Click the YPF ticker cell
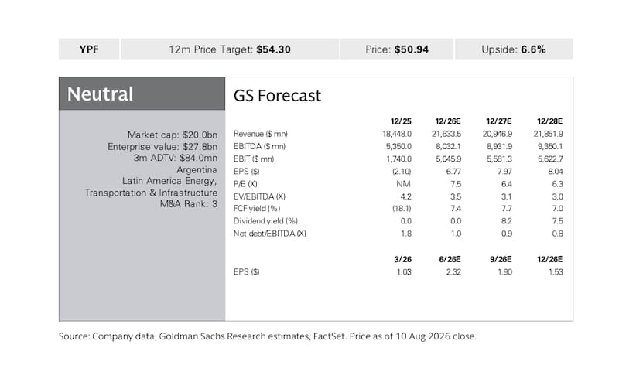The height and width of the screenshot is (382, 619). 89,49
